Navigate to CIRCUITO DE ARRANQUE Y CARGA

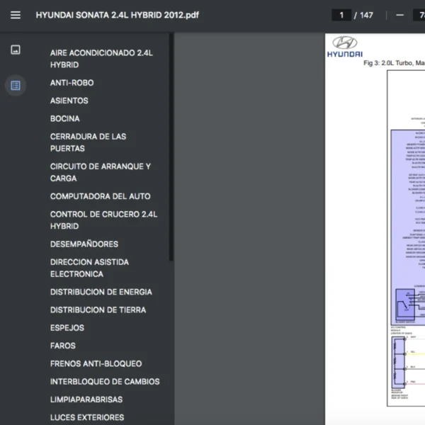(100, 172)
